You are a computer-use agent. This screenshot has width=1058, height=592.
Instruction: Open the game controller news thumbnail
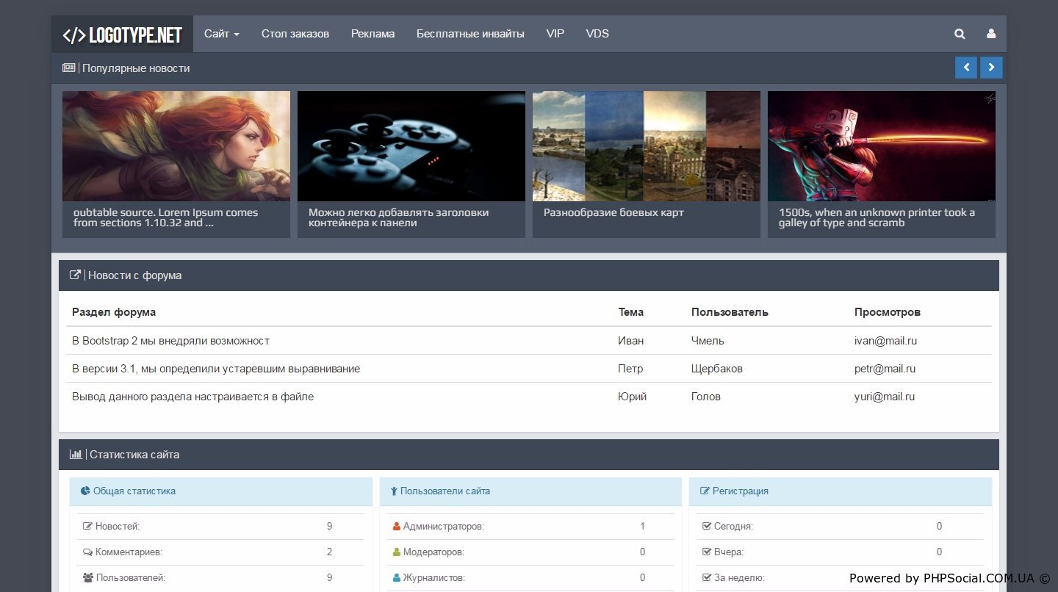411,146
